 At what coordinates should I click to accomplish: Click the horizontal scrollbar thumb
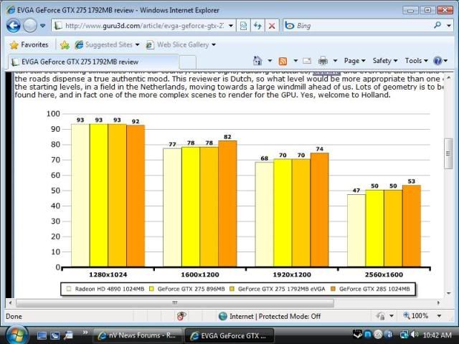click(x=175, y=302)
